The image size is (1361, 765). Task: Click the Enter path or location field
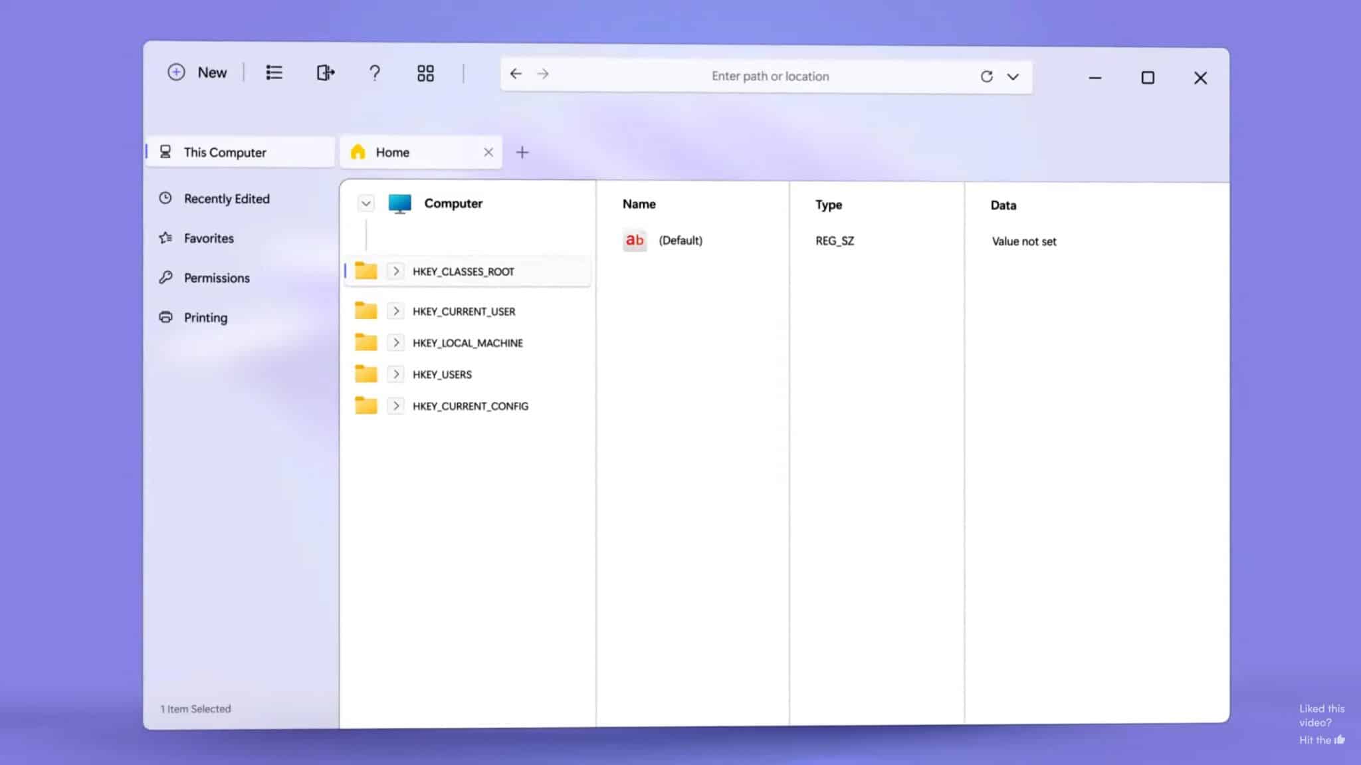tap(770, 76)
